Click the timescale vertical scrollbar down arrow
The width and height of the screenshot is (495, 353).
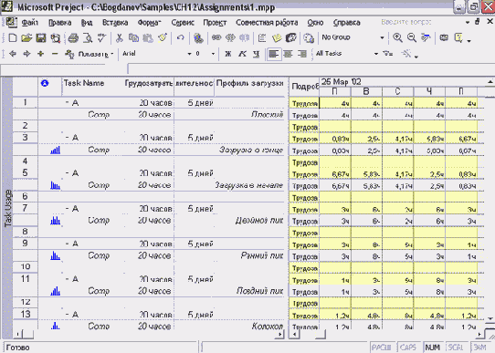coord(490,318)
